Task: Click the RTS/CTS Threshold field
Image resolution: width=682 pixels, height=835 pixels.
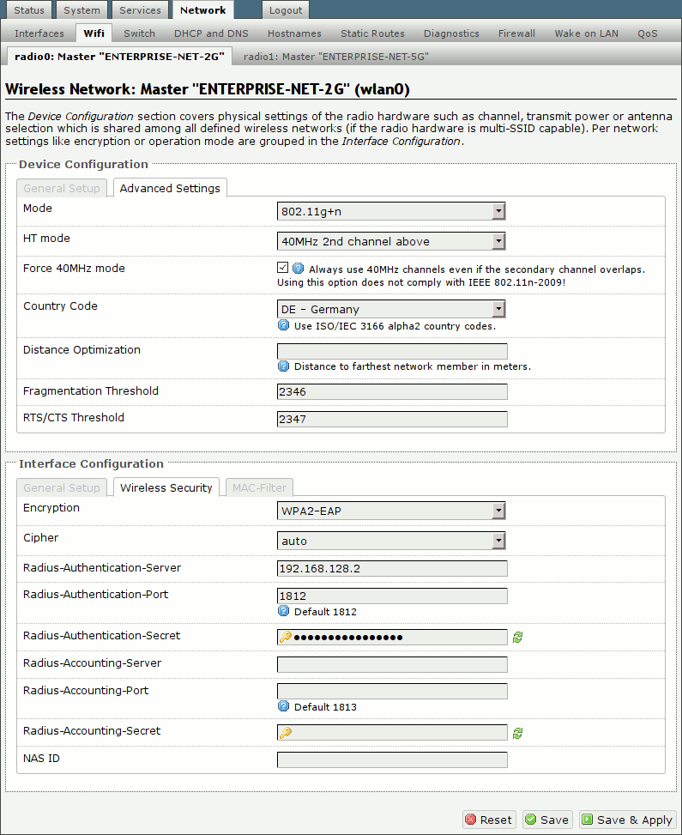Action: pos(392,419)
